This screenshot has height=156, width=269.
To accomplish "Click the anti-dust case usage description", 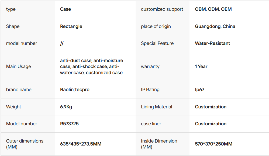I will [91, 66].
